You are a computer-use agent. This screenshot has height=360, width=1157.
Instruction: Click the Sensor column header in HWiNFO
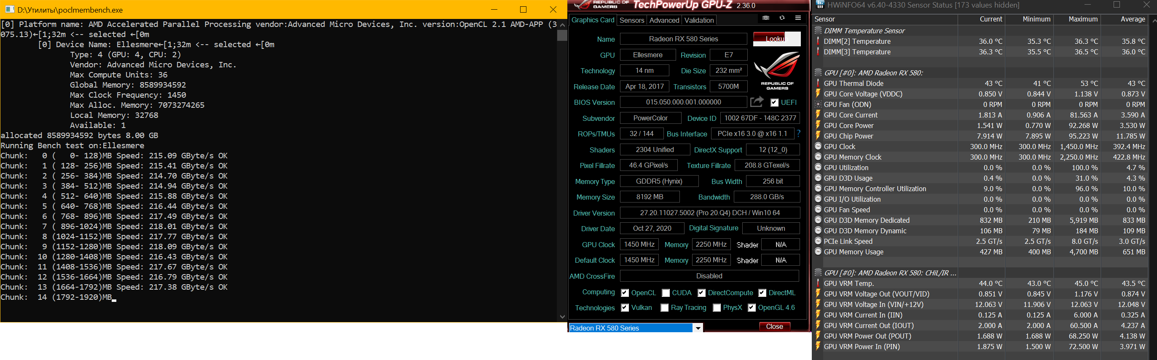[885, 19]
